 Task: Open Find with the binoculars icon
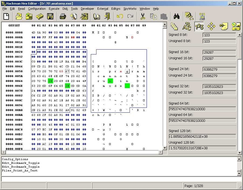pyautogui.click(x=176, y=16)
